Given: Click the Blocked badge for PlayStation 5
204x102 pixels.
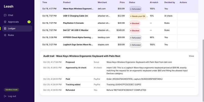Looking at the screenshot, I should click(x=135, y=23).
